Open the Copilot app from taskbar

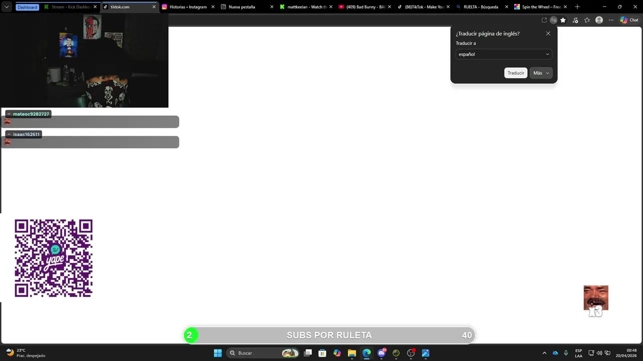337,353
